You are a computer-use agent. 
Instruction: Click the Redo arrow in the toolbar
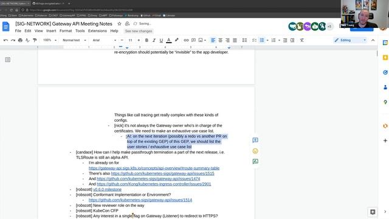(x=13, y=40)
